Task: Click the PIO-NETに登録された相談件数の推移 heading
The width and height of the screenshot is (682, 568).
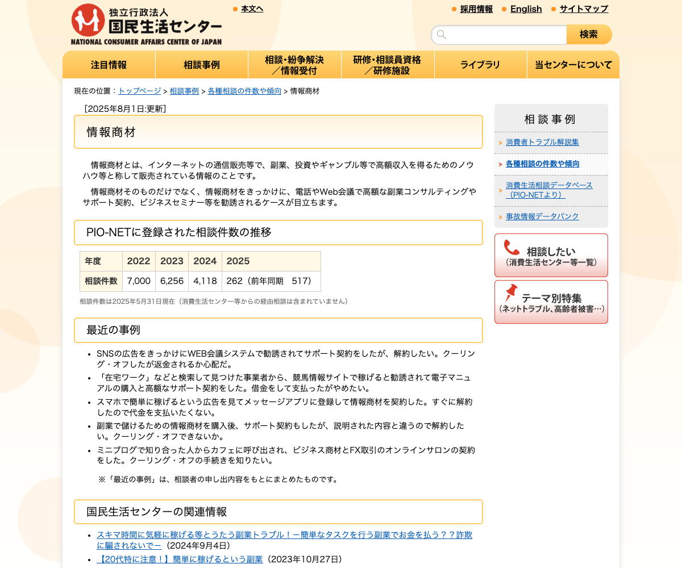Action: pyautogui.click(x=278, y=232)
